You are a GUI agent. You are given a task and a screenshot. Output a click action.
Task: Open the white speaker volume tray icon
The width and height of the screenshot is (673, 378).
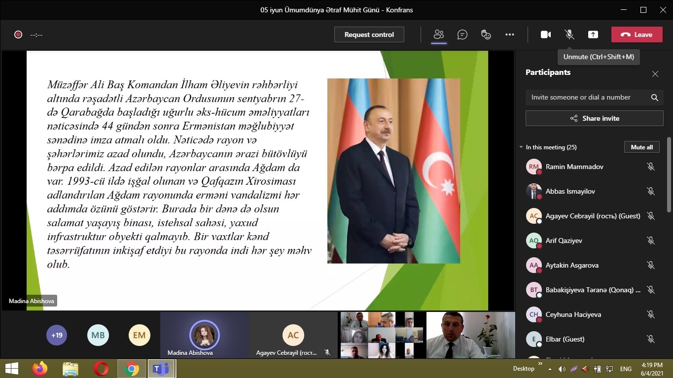(x=562, y=369)
